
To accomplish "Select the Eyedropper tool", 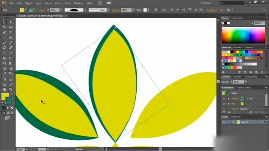I will point(5,74).
